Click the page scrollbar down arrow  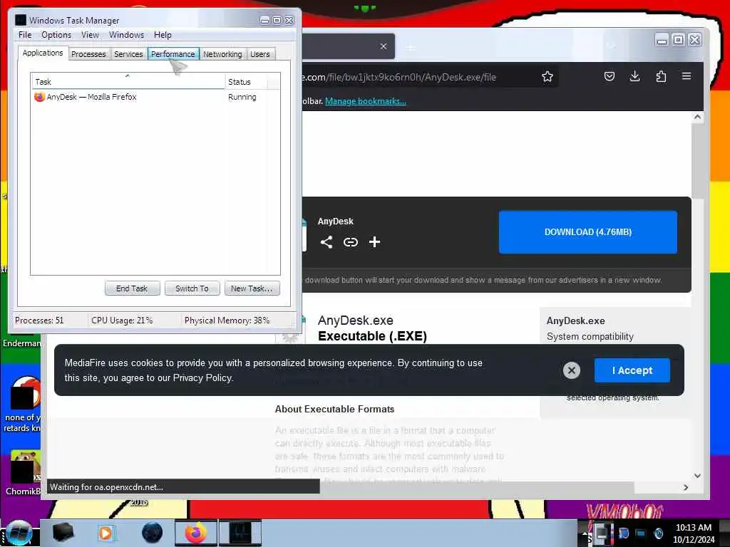(x=697, y=475)
